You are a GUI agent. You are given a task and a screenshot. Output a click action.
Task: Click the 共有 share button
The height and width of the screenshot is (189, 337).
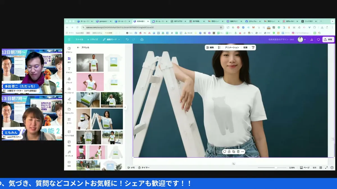(x=328, y=39)
